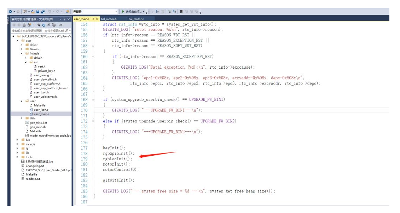Viewport: 400px width, 213px height.
Task: Click the 选择启动项 start button
Action: click(x=131, y=12)
